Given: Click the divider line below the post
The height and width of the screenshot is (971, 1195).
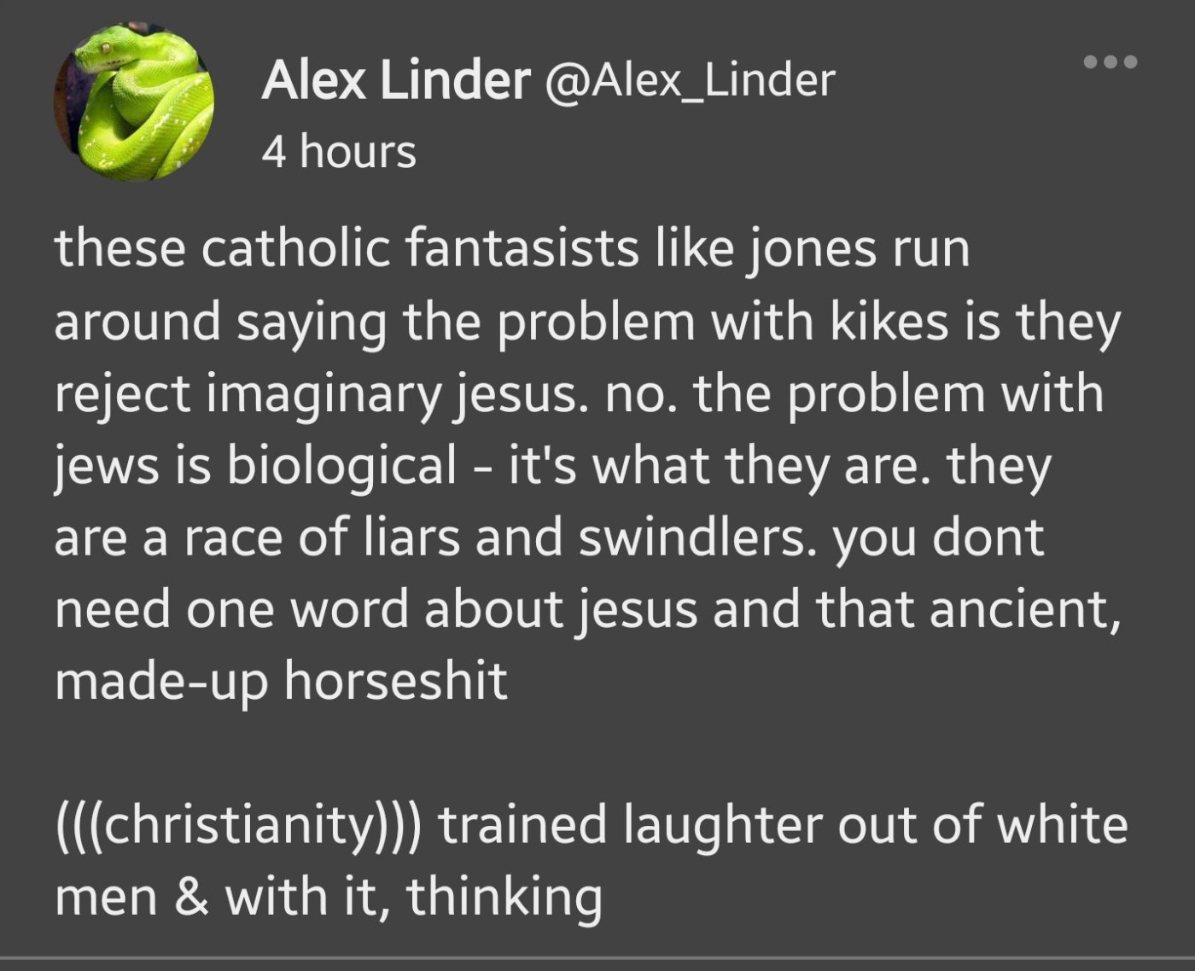Looking at the screenshot, I should pos(597,959).
